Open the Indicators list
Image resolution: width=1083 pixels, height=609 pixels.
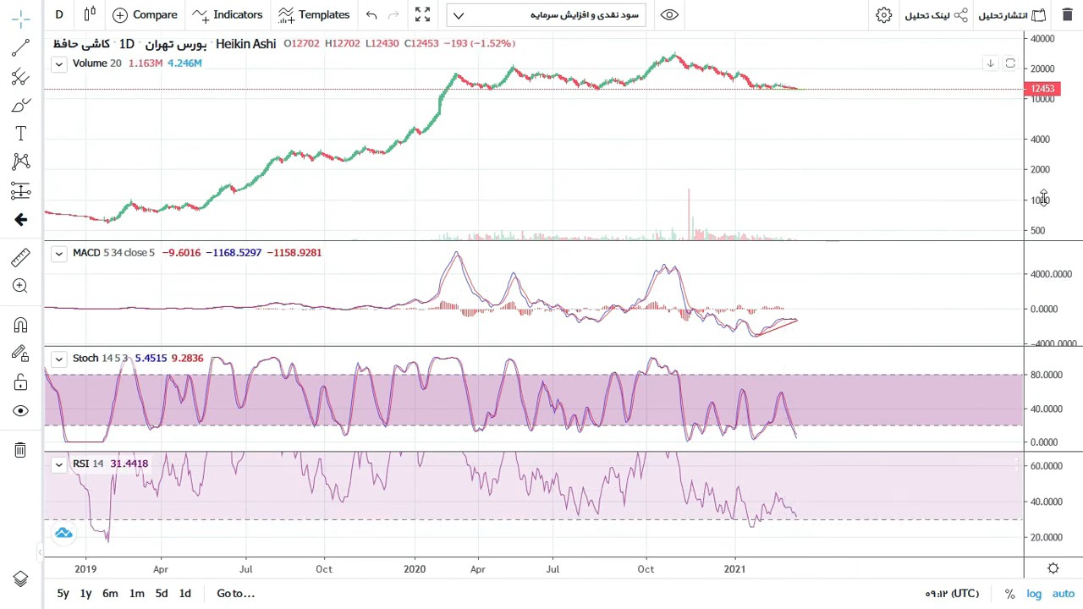coord(228,14)
